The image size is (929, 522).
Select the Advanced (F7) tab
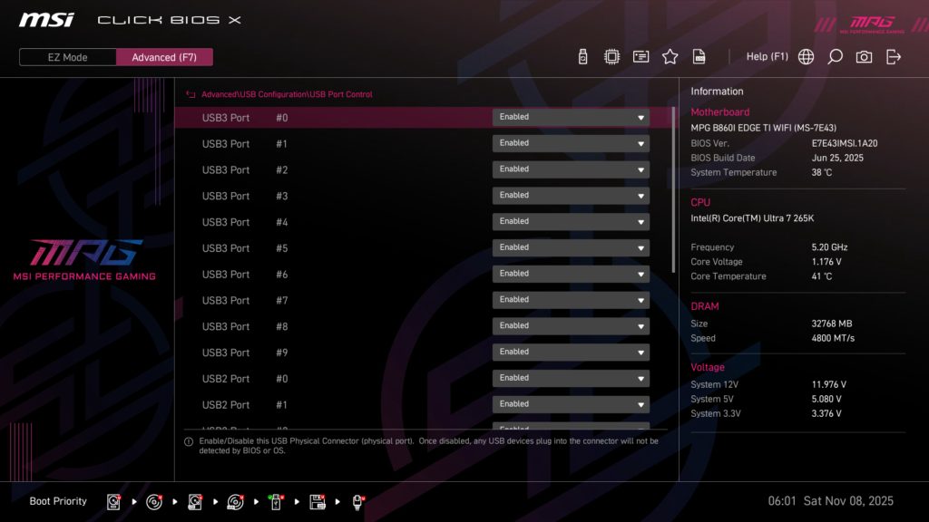(x=164, y=56)
